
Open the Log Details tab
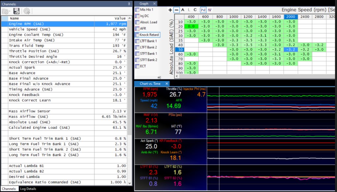coord(28,189)
